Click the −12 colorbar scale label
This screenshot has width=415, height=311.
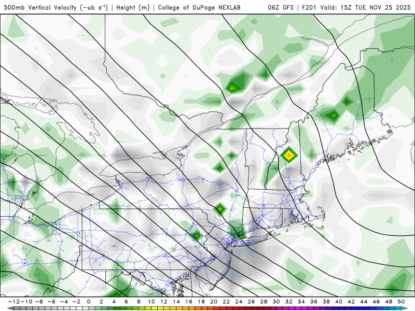[14, 302]
